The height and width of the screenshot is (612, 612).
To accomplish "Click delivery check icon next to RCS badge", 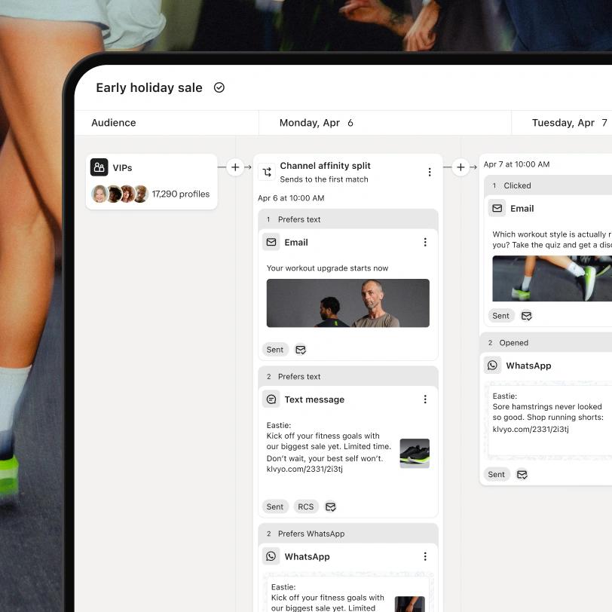I will point(331,506).
